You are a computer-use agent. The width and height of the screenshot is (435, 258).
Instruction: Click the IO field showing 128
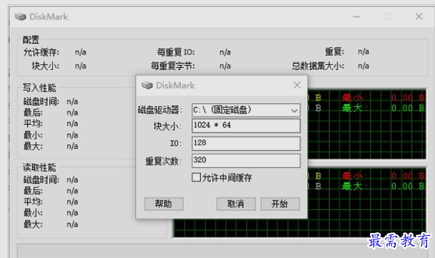246,144
